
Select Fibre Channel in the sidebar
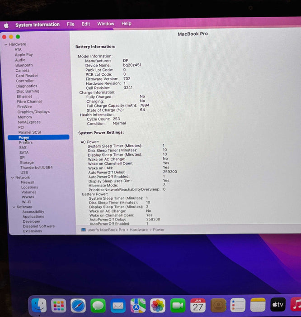tap(29, 102)
